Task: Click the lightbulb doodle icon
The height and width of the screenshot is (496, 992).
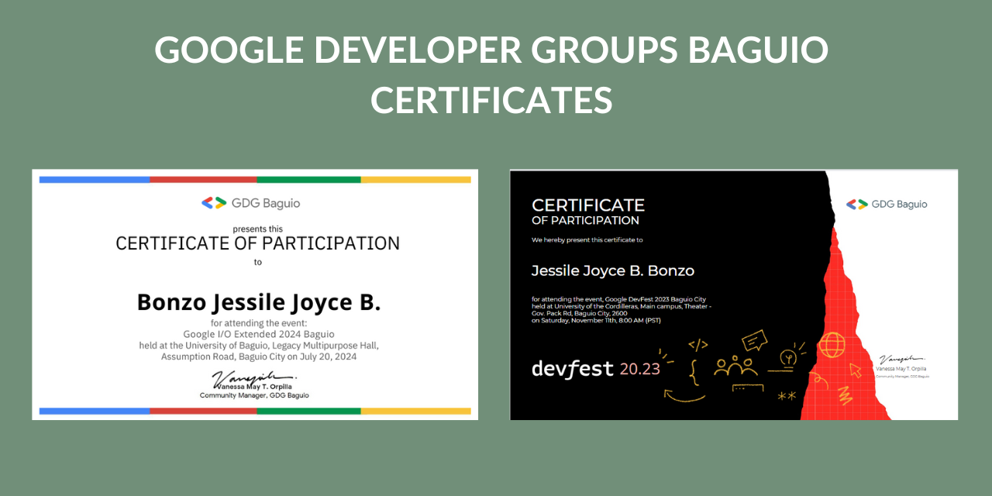Action: click(790, 358)
